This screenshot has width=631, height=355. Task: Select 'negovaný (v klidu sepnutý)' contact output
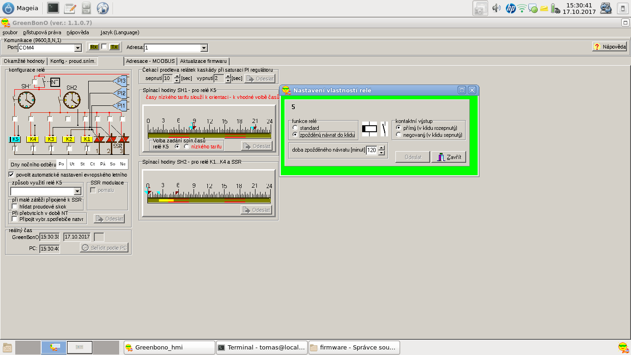pos(399,135)
